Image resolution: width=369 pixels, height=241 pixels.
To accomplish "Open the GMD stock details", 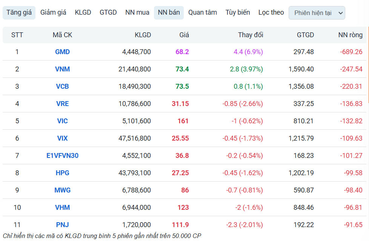I will coord(62,52).
